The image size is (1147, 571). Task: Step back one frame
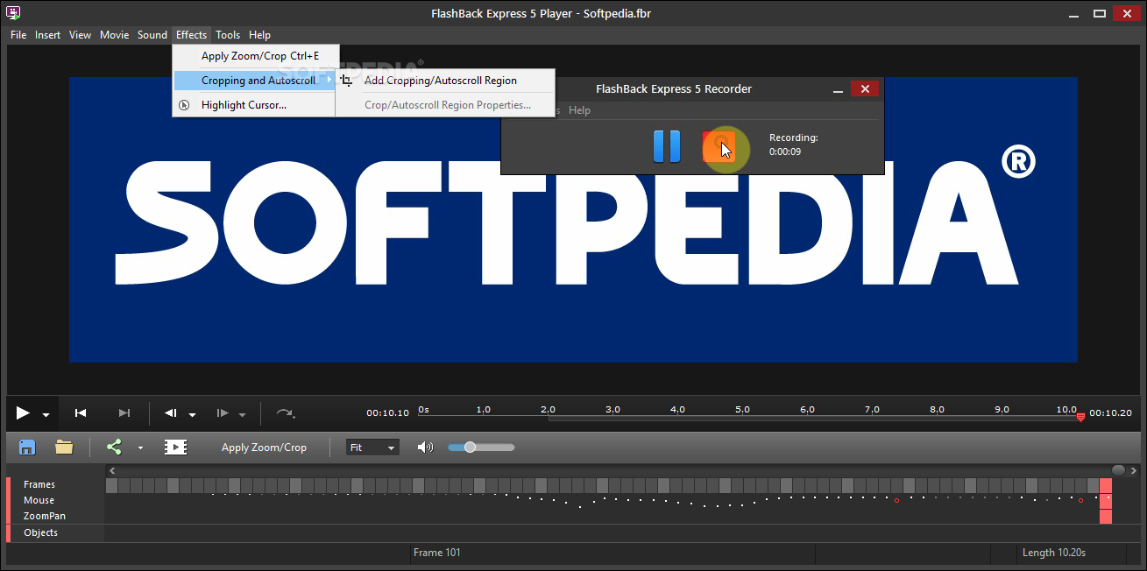(171, 413)
